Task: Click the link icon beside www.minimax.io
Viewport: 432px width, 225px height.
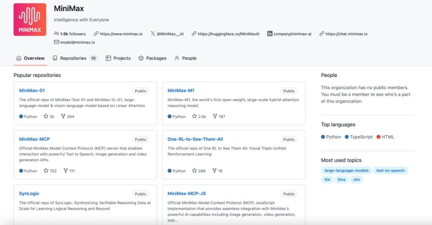Action: click(96, 34)
